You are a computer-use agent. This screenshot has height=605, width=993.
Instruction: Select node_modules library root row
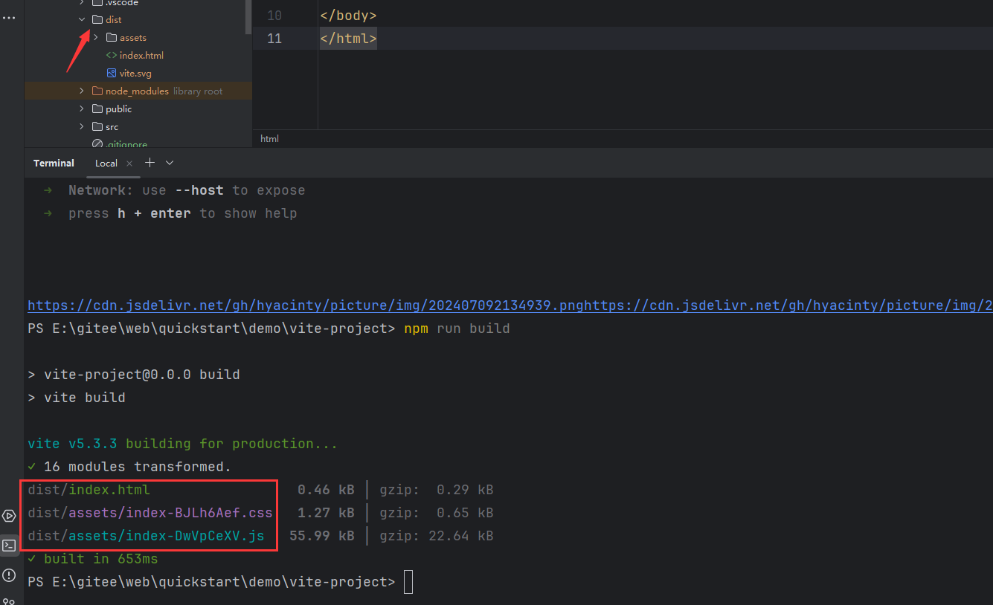pyautogui.click(x=138, y=91)
